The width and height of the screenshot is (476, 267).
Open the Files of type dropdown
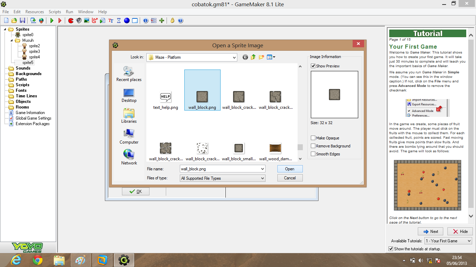pyautogui.click(x=262, y=178)
